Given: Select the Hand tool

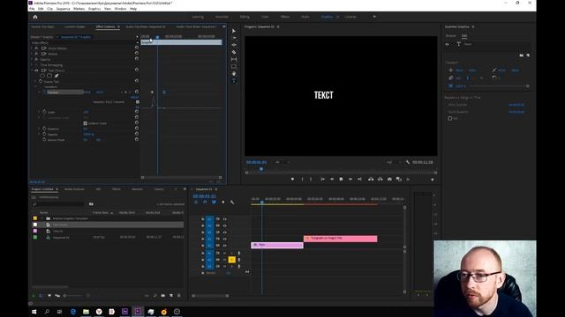Looking at the screenshot, I should (233, 74).
